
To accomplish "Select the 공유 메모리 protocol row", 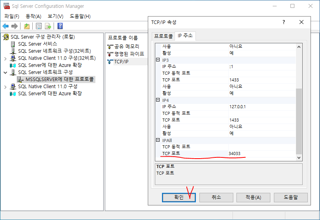I will tap(127, 47).
